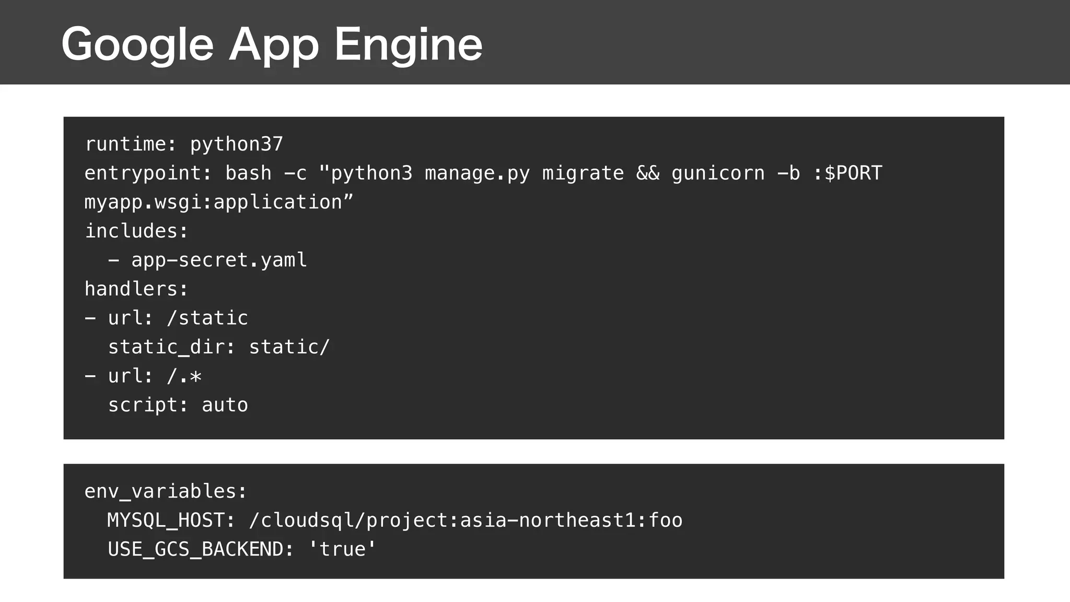Click asia-northeast1 in the MYSQL_HOST value
Viewport: 1070px width, 602px height.
tap(548, 520)
